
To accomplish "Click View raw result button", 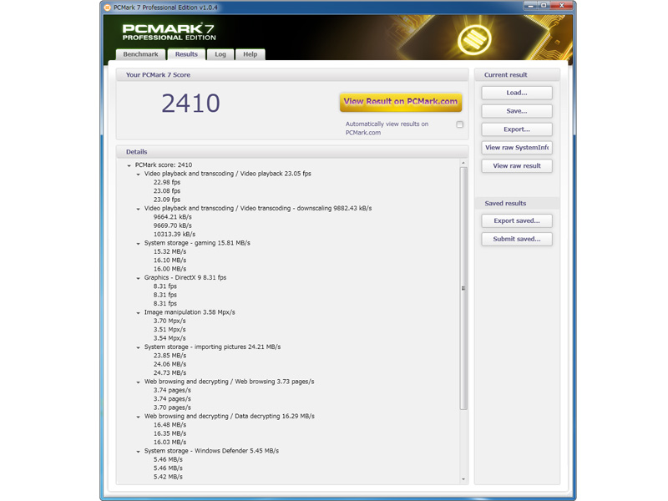I will pos(517,166).
